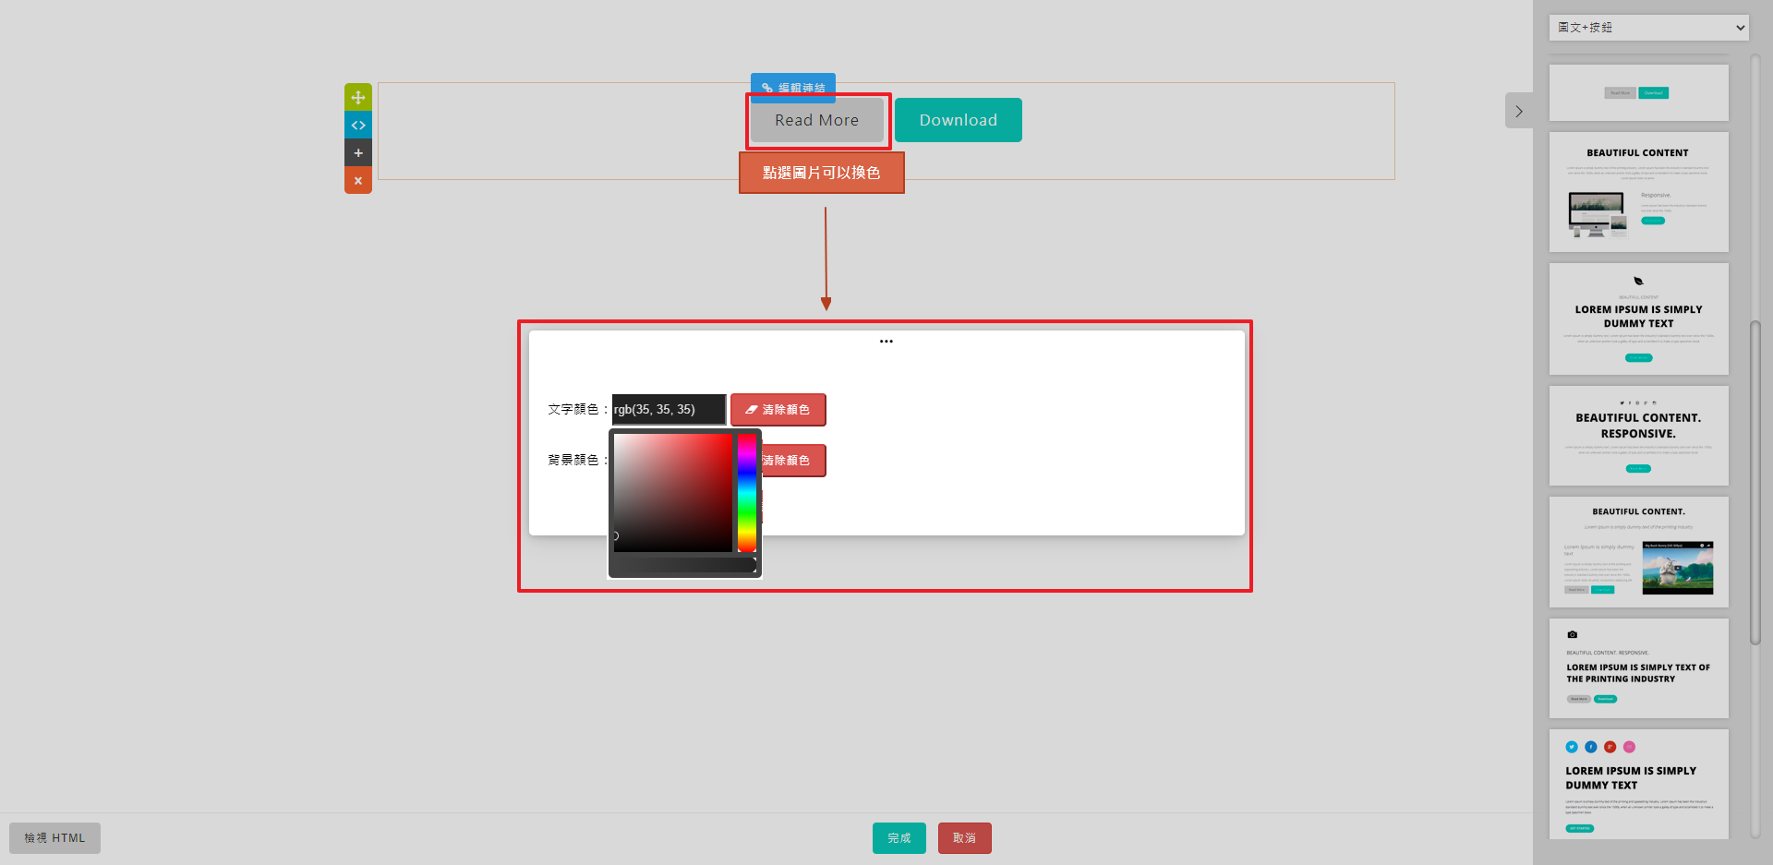
Task: Delete block with the orange X icon
Action: pyautogui.click(x=358, y=180)
